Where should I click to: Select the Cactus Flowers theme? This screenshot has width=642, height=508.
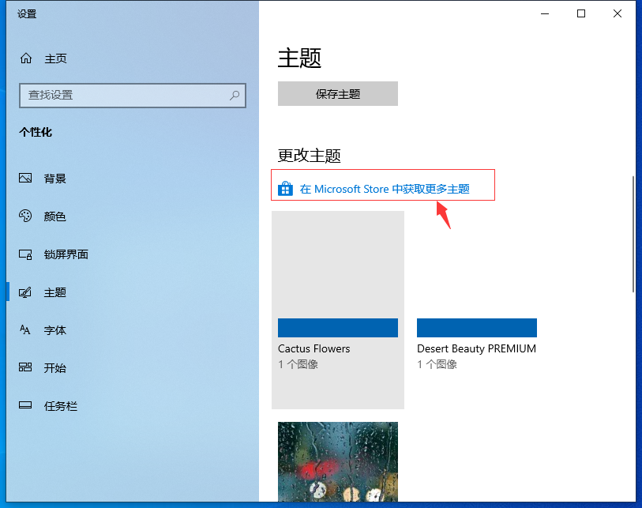(337, 269)
